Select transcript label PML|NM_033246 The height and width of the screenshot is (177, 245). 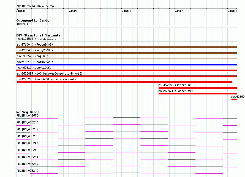pyautogui.click(x=27, y=150)
